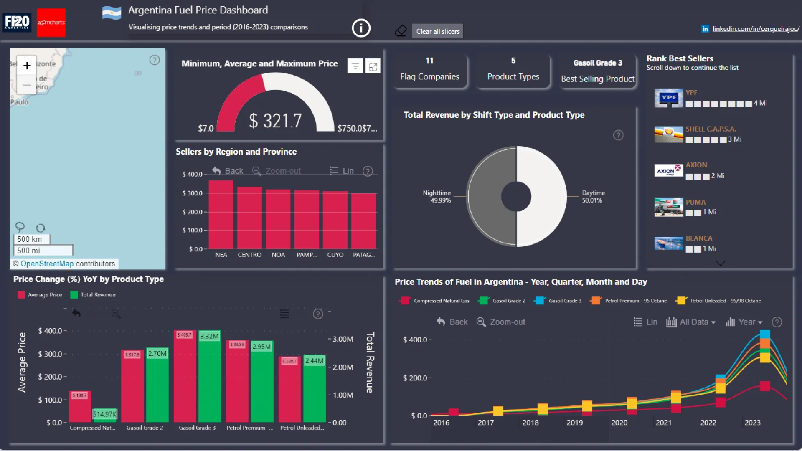Open help icon in Sellers by Region chart
This screenshot has width=802, height=451.
coord(368,171)
